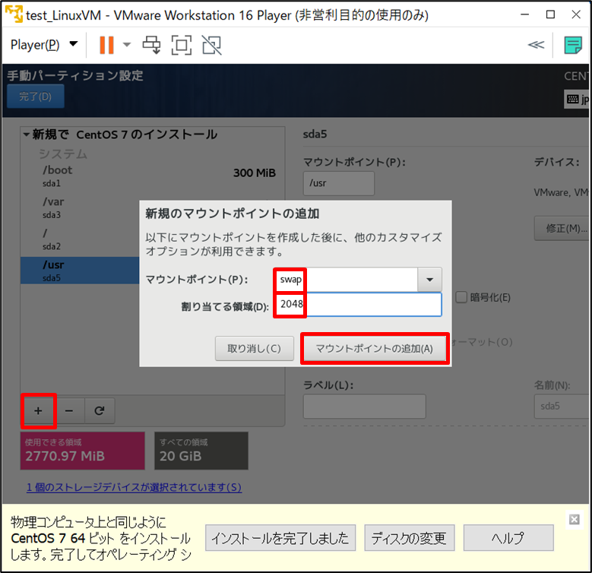
Task: Click the 300 MiB size text
Action: click(255, 173)
